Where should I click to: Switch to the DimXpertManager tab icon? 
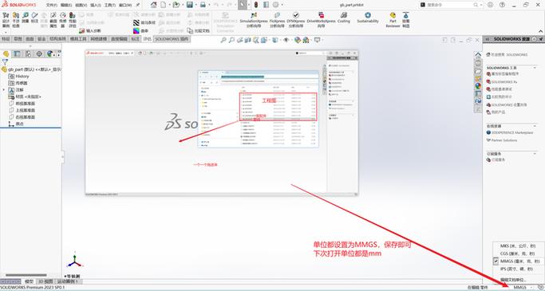click(x=39, y=54)
